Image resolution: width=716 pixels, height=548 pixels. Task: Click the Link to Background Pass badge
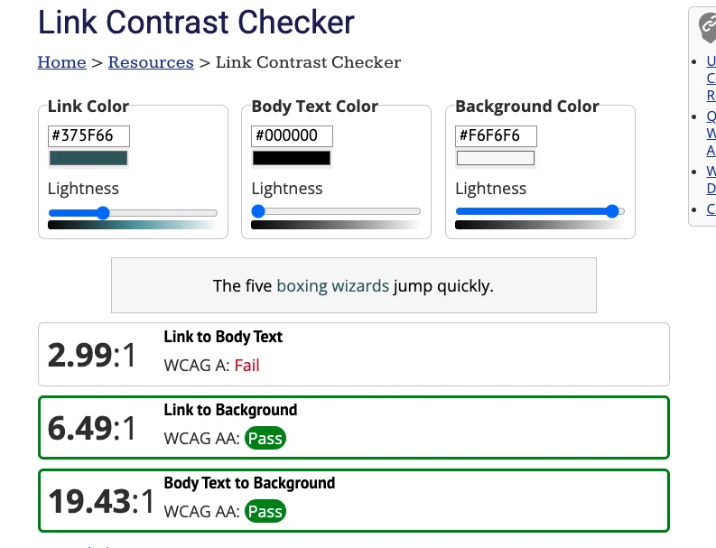point(265,439)
